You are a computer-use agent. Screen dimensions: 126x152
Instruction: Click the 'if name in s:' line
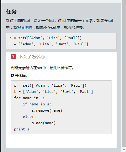click(x=37, y=104)
